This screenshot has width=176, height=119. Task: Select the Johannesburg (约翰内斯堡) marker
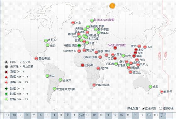pyautogui.click(x=94, y=85)
